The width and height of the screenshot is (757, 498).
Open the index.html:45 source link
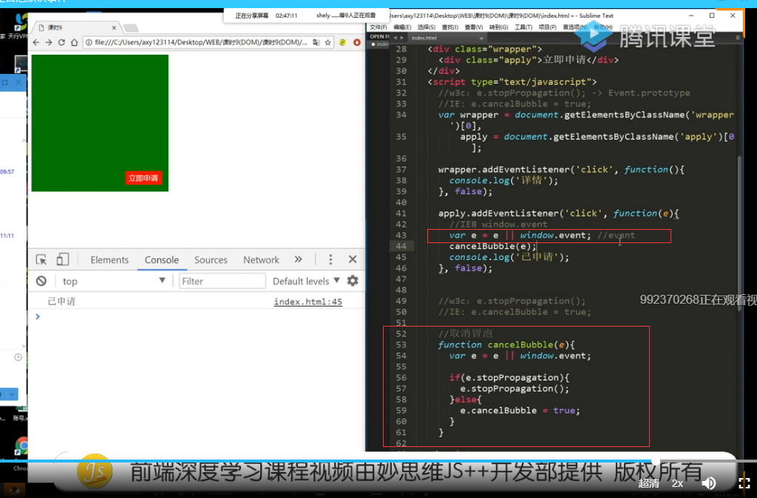308,301
